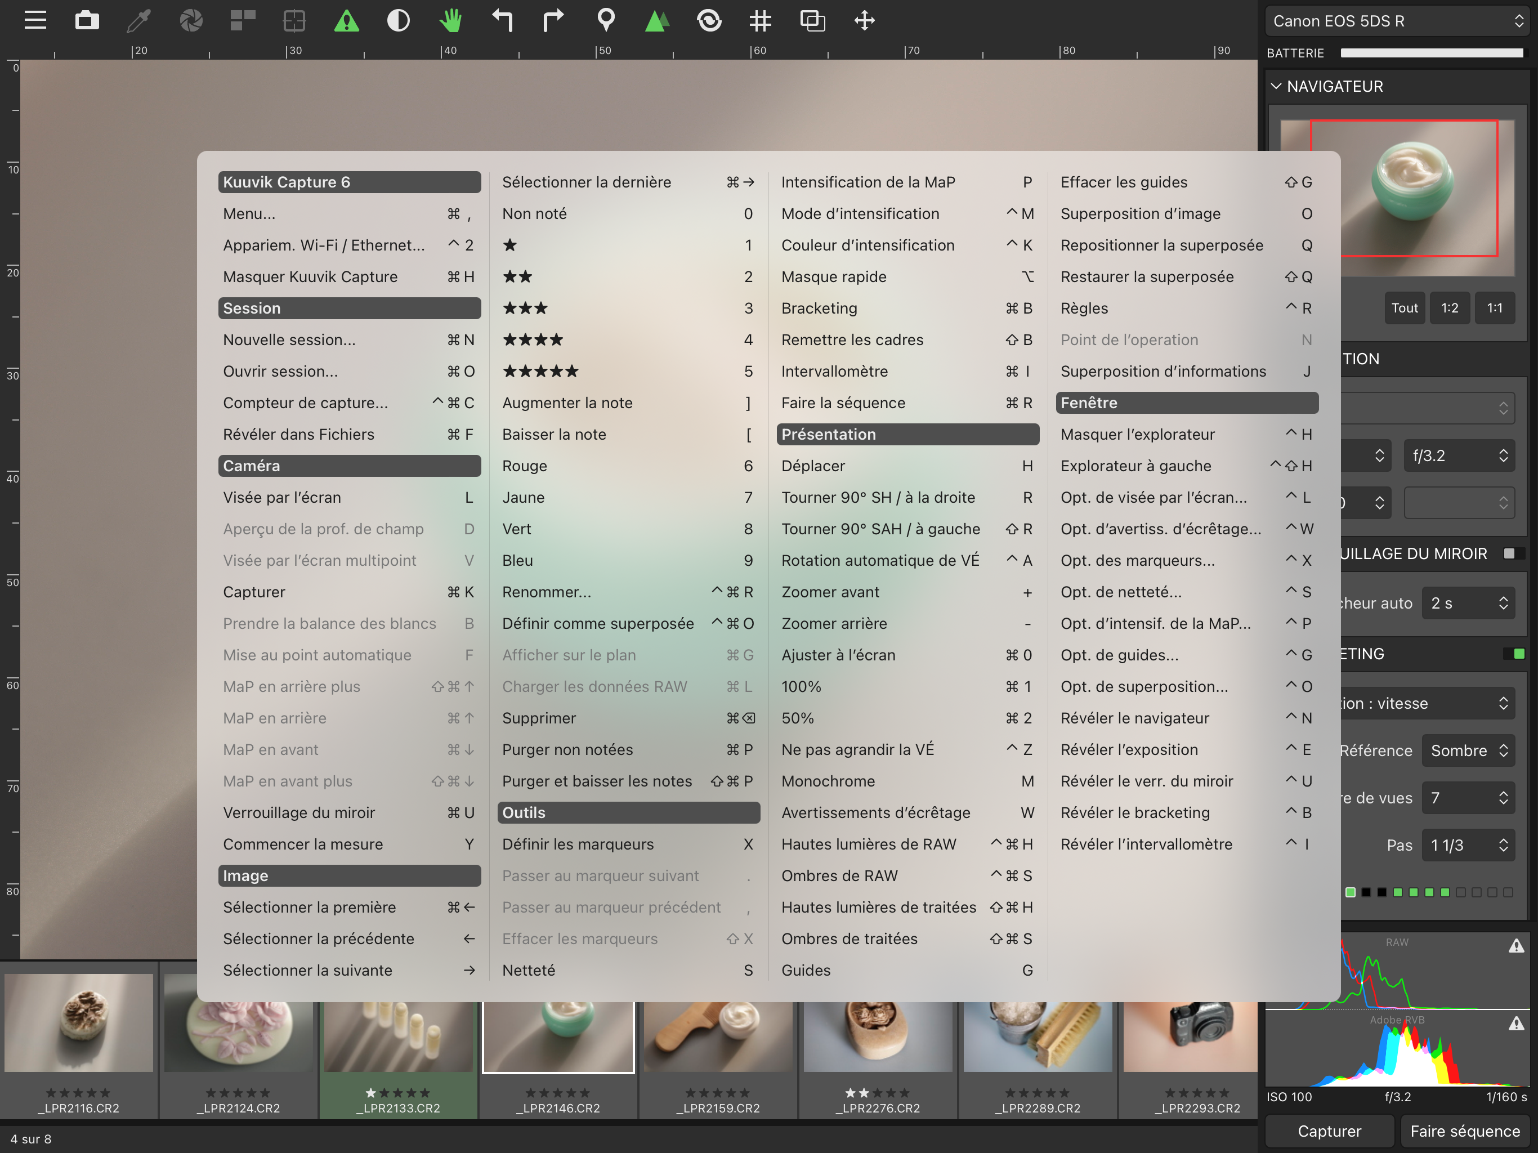Click the '1/160 s' shutter readout
The height and width of the screenshot is (1153, 1538).
1506,1097
